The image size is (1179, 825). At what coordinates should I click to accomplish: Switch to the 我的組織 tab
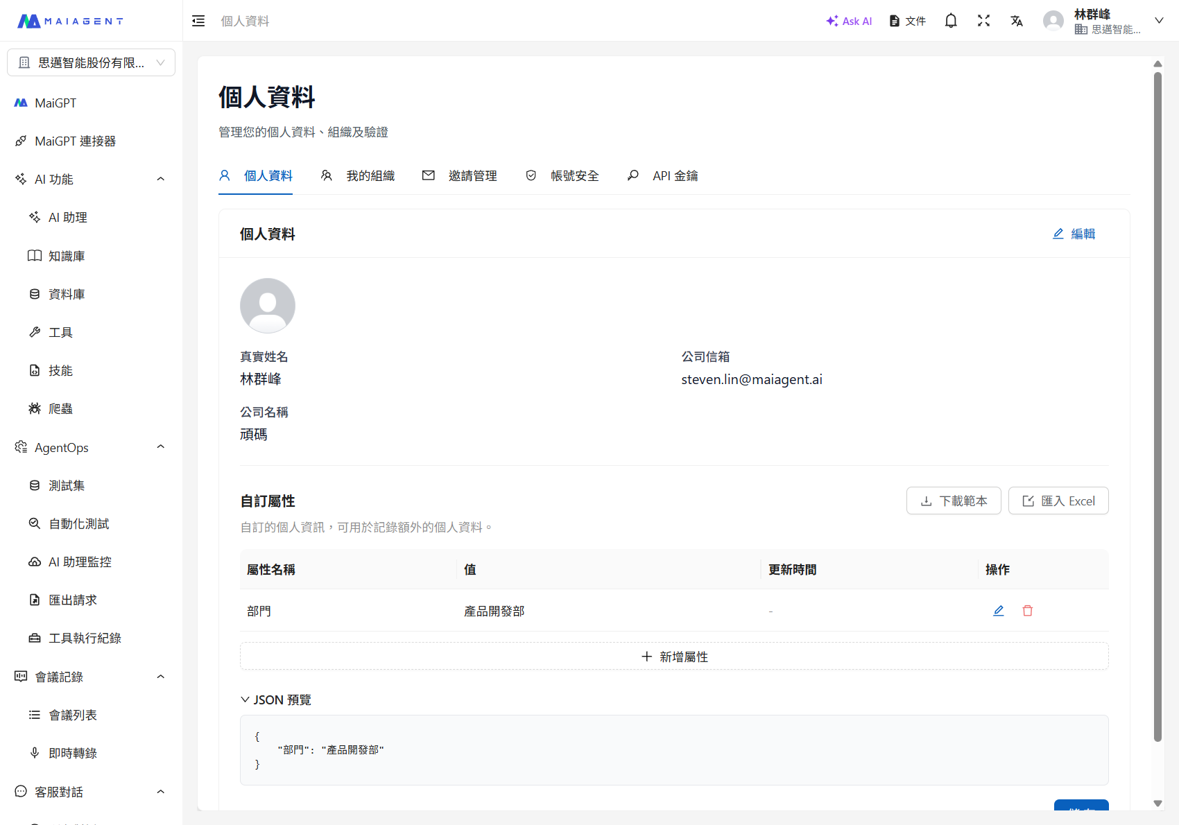(x=358, y=176)
